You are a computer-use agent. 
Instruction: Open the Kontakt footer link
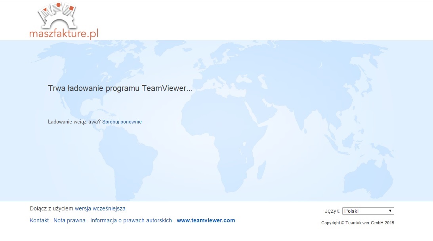click(x=39, y=220)
